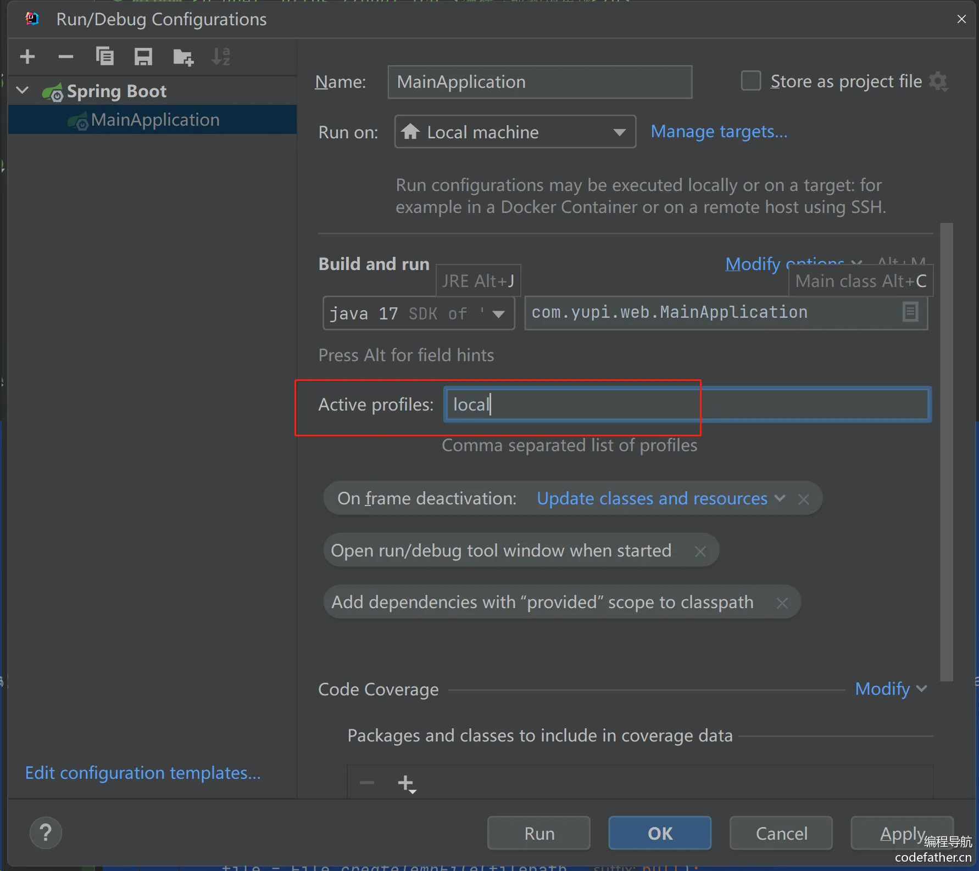Open Edit configuration templates link
979x871 pixels.
coord(143,773)
